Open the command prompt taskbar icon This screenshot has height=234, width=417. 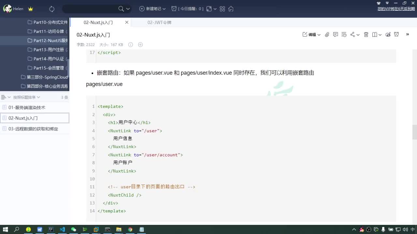tap(108, 229)
